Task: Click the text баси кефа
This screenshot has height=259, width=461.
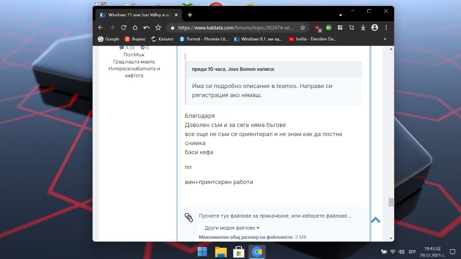Action: point(199,152)
